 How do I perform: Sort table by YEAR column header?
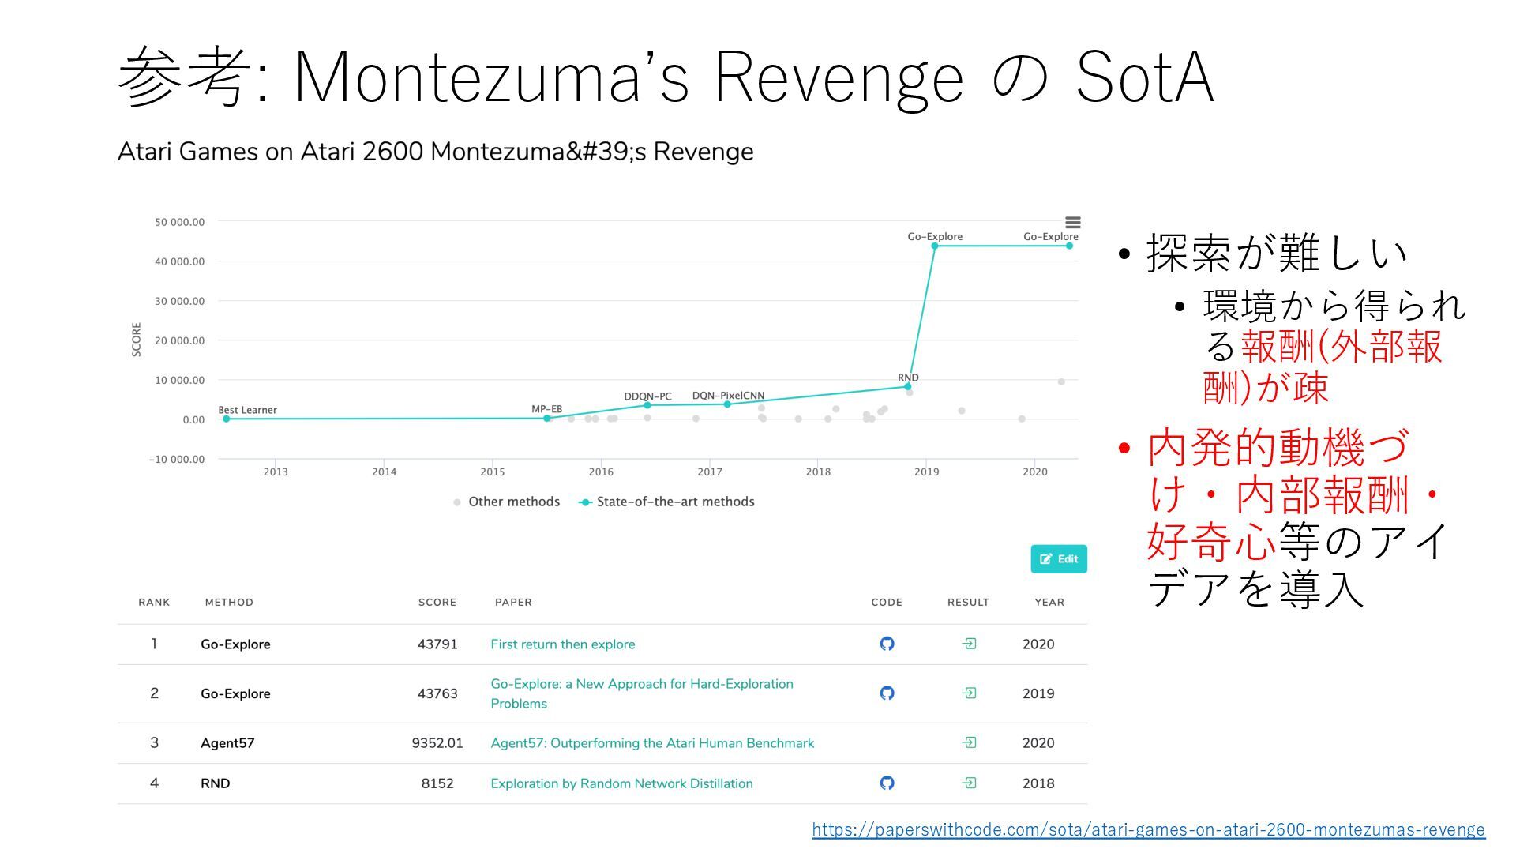tap(1049, 602)
